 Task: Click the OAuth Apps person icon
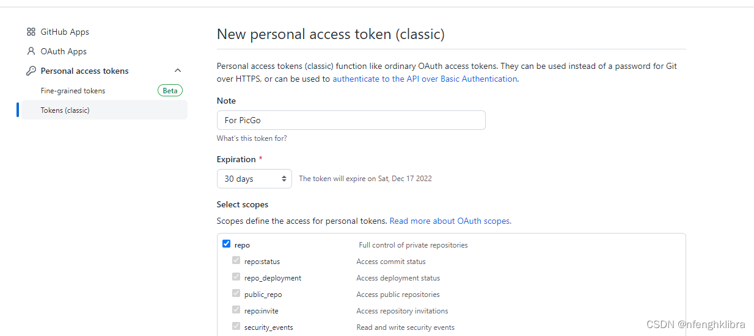tap(31, 51)
